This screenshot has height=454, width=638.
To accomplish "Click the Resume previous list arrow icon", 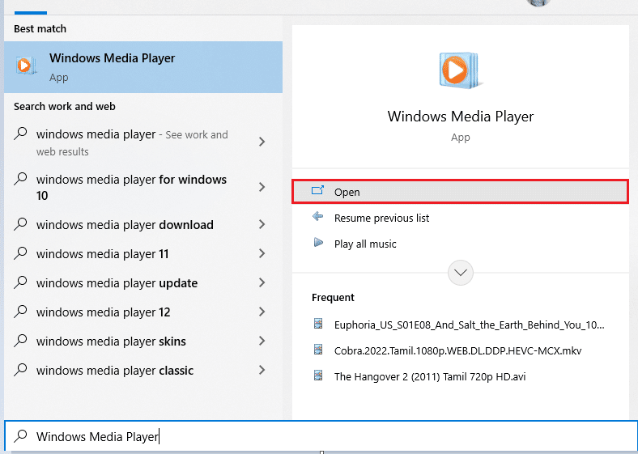I will coord(317,216).
